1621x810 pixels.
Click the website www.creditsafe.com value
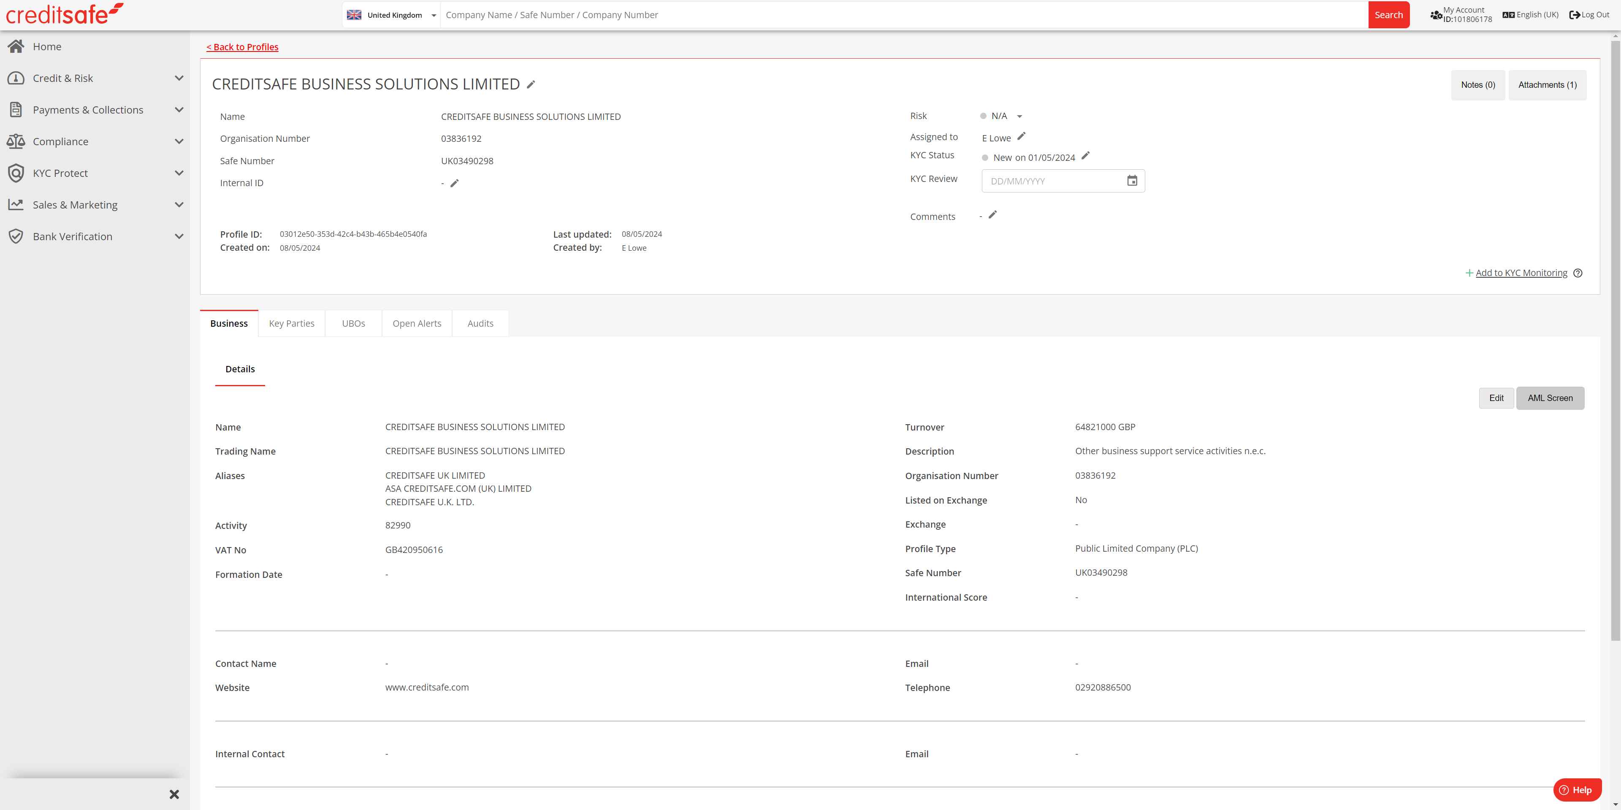pos(427,687)
